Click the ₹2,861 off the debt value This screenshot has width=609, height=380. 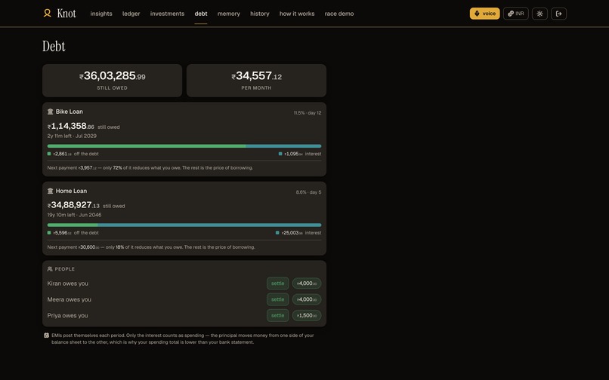coord(62,154)
